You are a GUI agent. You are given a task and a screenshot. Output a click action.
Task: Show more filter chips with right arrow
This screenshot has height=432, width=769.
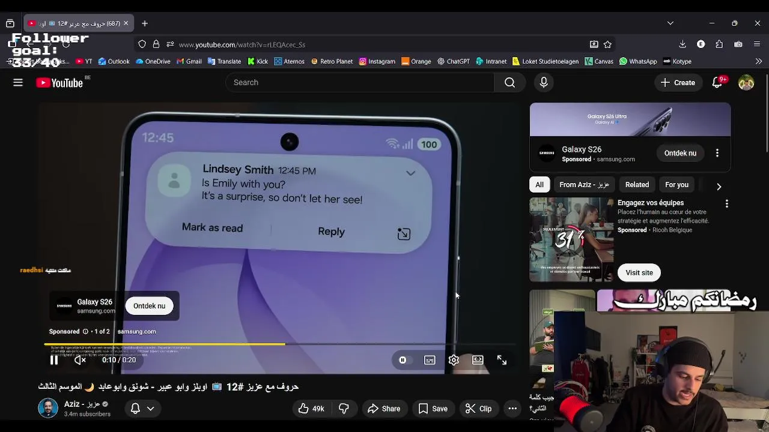[x=719, y=187]
